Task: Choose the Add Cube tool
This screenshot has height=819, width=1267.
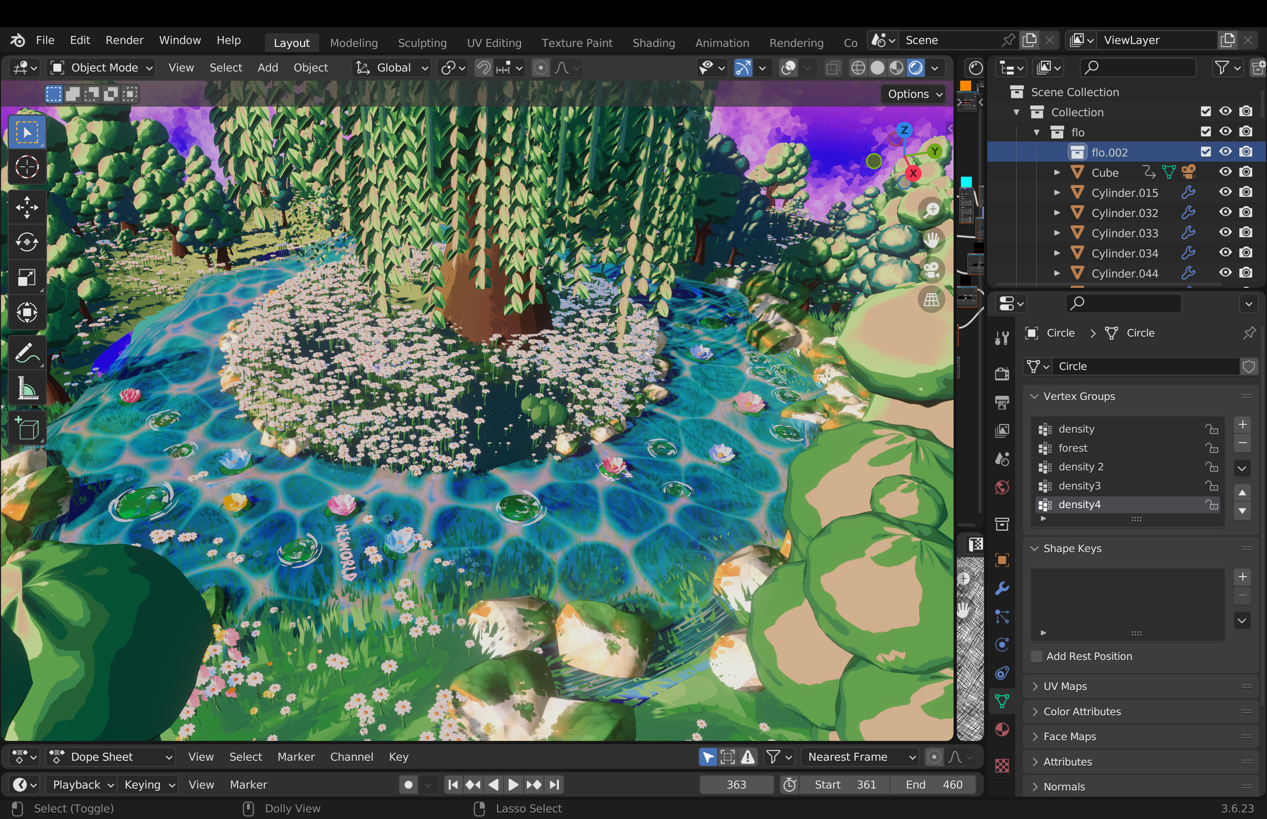Action: click(x=26, y=428)
